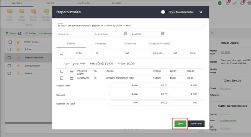Open the ACCOUNTS main menu tab

point(84,3)
